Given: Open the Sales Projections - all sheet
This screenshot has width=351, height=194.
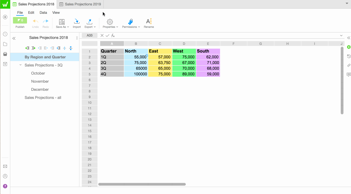Looking at the screenshot, I should pos(43,98).
